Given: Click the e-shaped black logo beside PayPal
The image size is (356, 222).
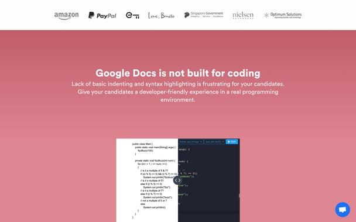Looking at the screenshot, I should pyautogui.click(x=132, y=15).
